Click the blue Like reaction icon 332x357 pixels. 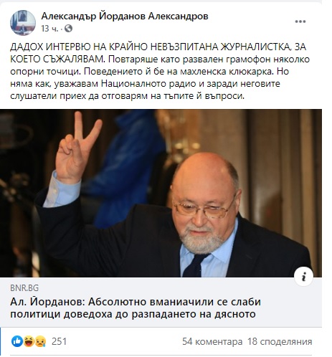click(x=17, y=341)
